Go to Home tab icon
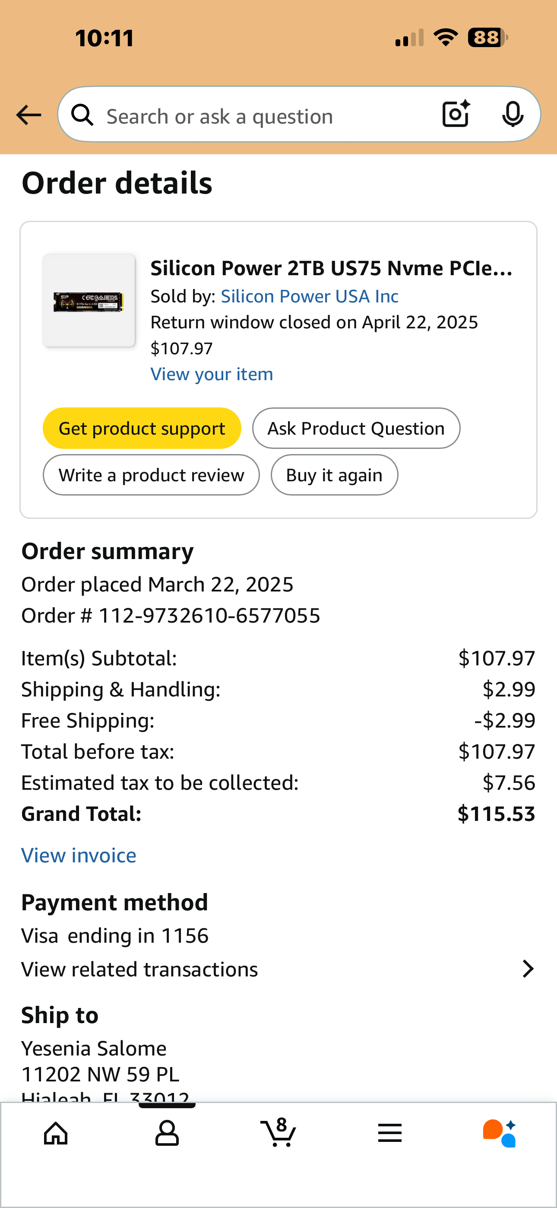The height and width of the screenshot is (1208, 557). (x=56, y=1133)
